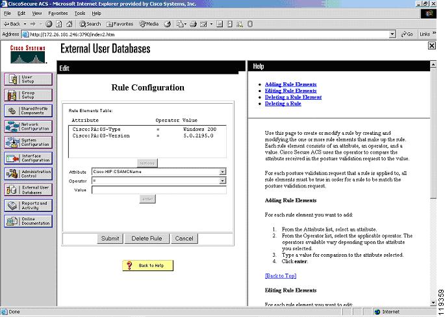Click the Go button
The image size is (445, 317).
click(407, 34)
